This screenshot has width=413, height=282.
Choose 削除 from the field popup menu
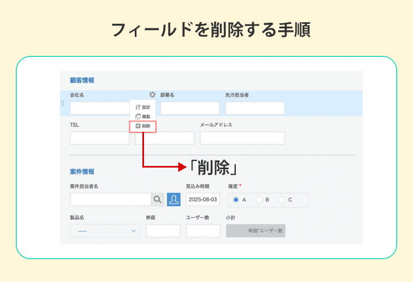coord(143,126)
